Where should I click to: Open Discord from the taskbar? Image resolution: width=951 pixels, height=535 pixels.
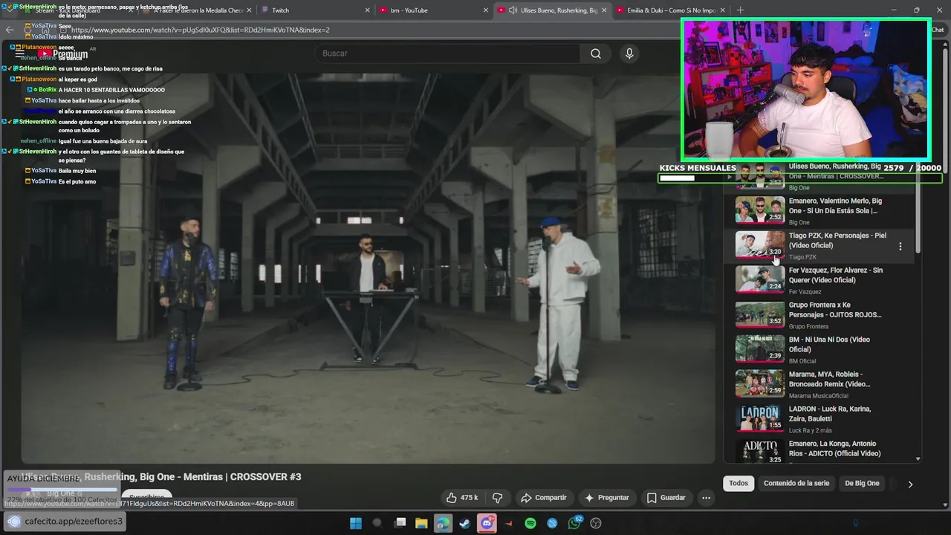click(x=487, y=523)
